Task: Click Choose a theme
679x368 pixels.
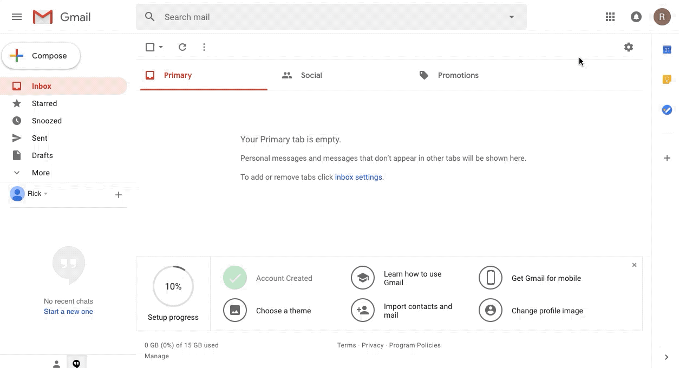Action: [x=284, y=311]
